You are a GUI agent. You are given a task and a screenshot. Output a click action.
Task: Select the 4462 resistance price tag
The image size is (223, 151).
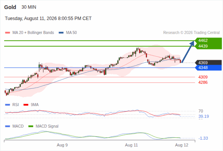click(x=209, y=40)
